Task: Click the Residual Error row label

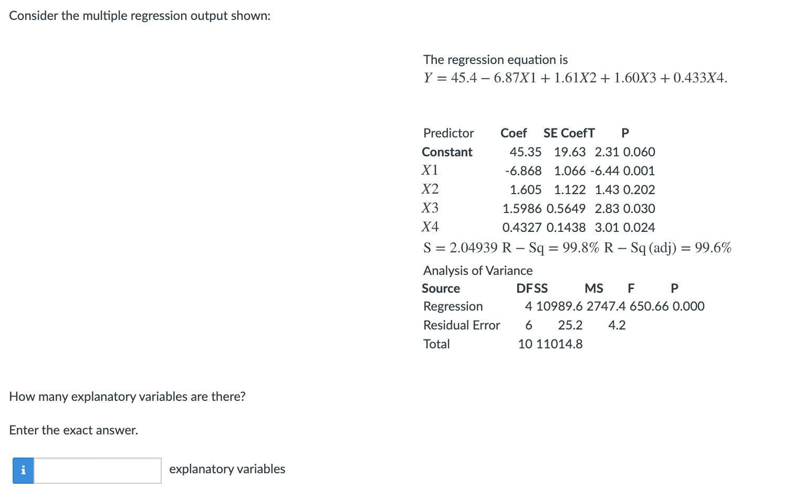Action: (x=461, y=325)
